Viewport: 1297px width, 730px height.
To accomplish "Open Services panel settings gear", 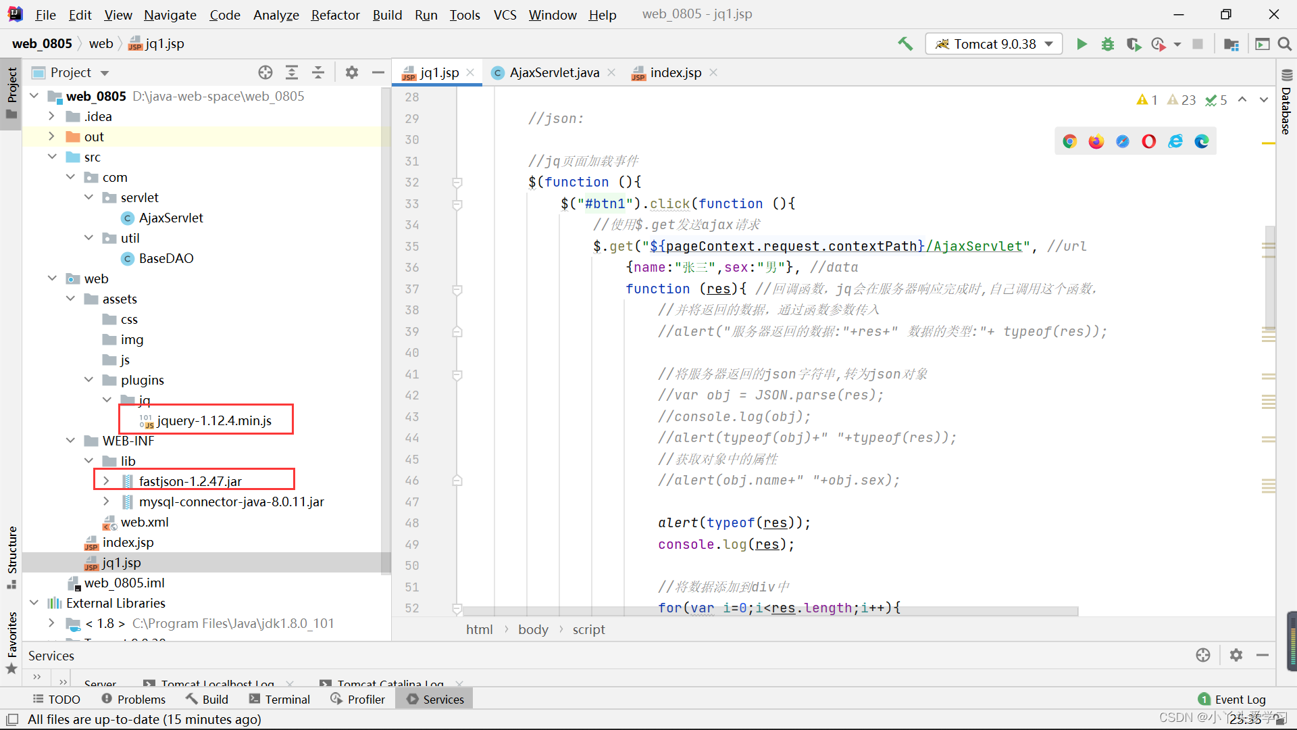I will coord(1236,655).
